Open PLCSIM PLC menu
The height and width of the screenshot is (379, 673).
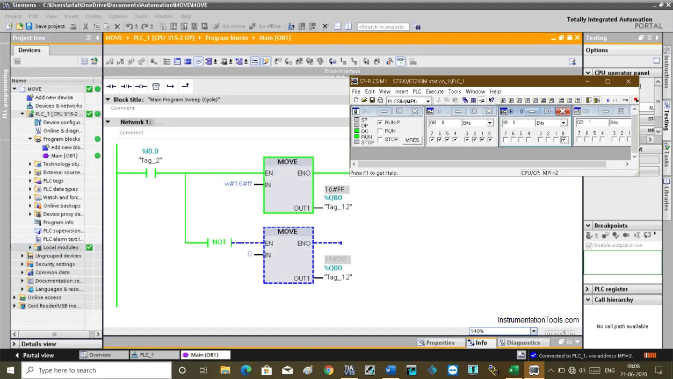click(x=417, y=91)
